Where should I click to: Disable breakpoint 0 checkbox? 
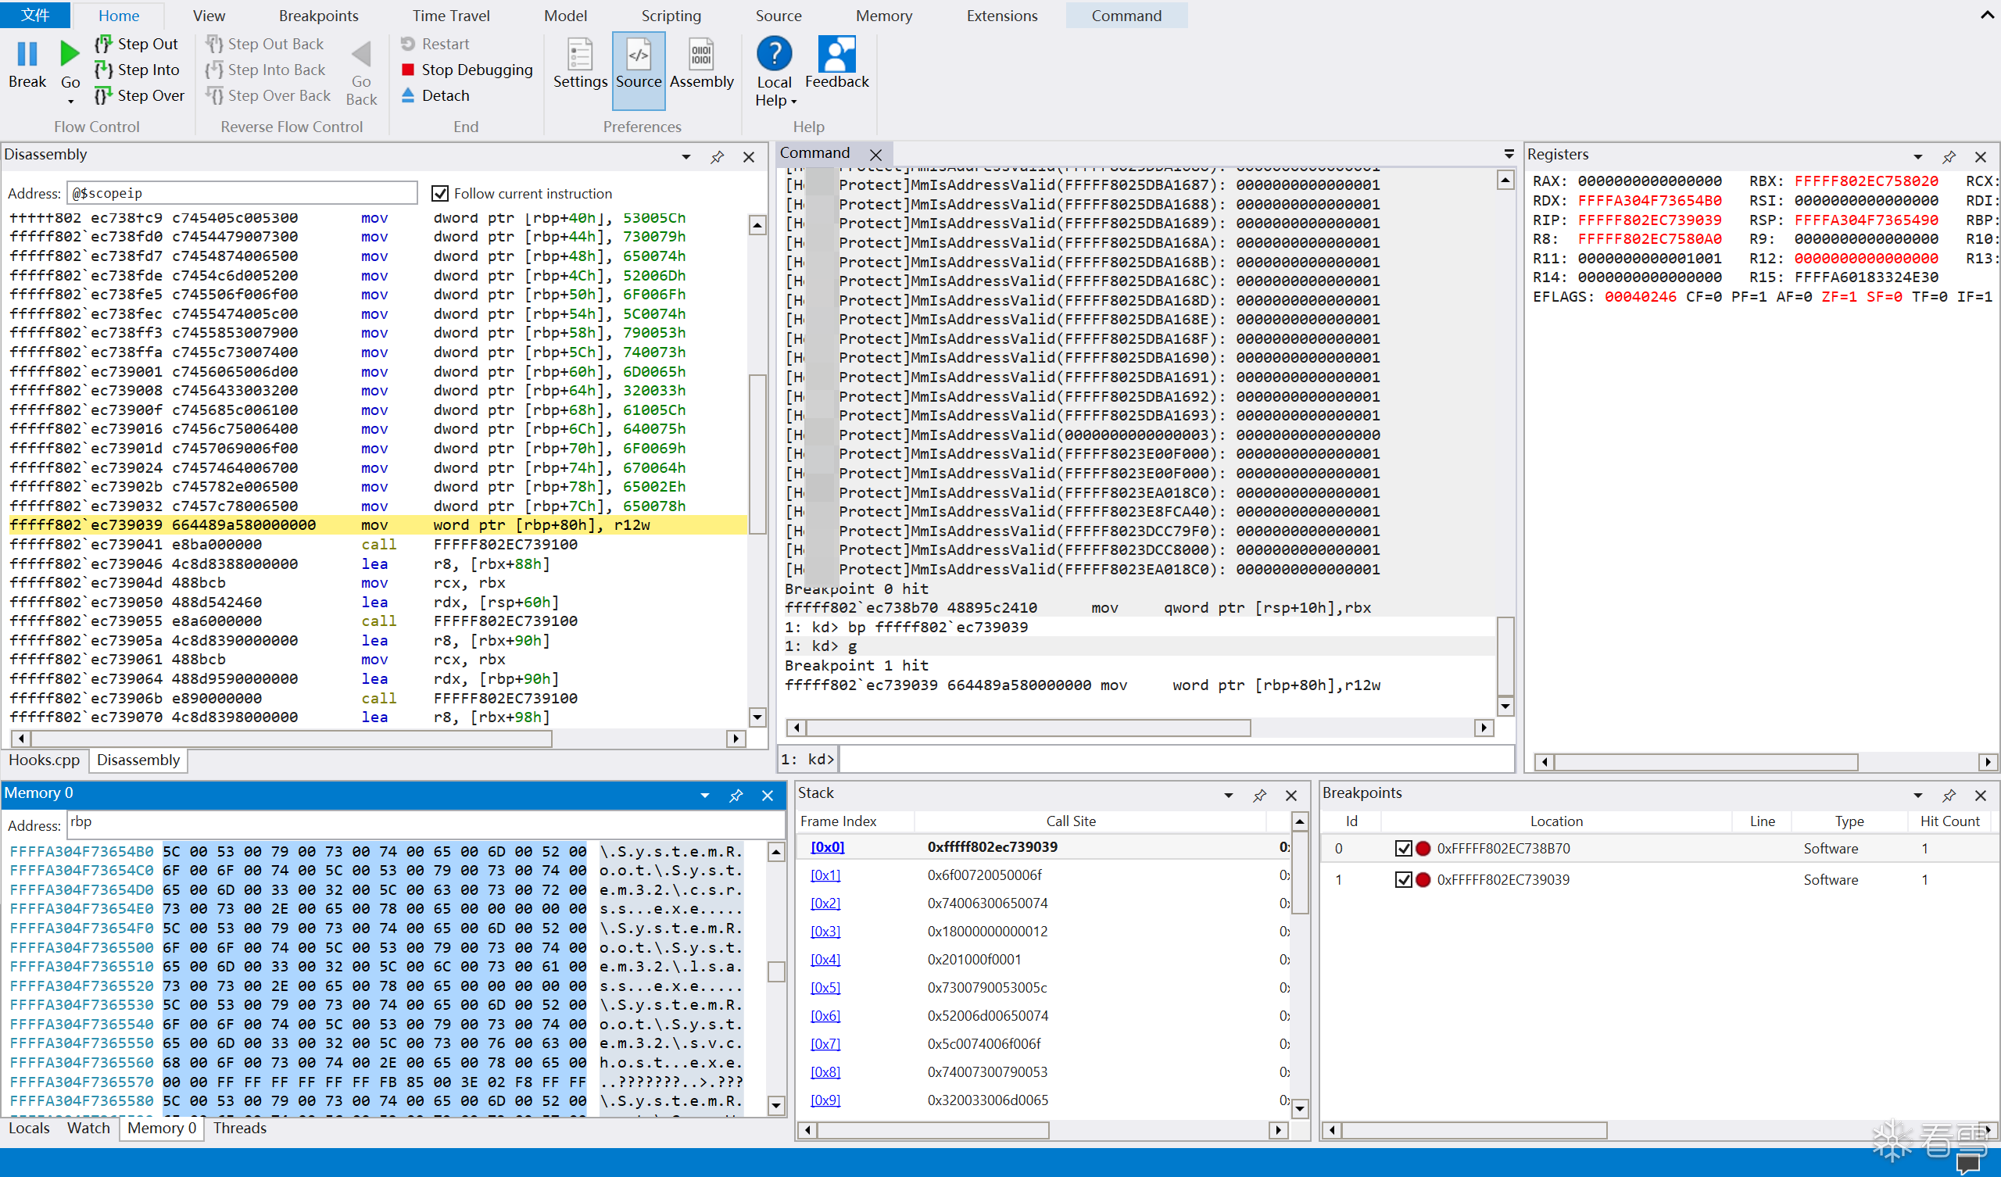1403,848
